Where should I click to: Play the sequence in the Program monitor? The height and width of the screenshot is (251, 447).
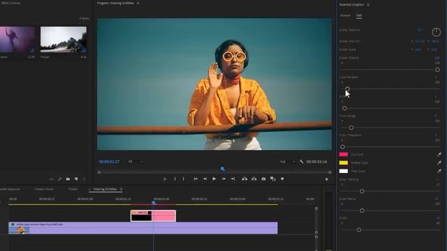(214, 179)
